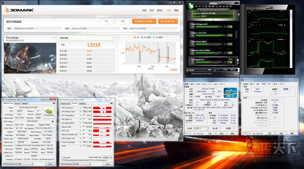
Task: Click the CPU-Z purple Z title icon
Action: click(x=242, y=80)
